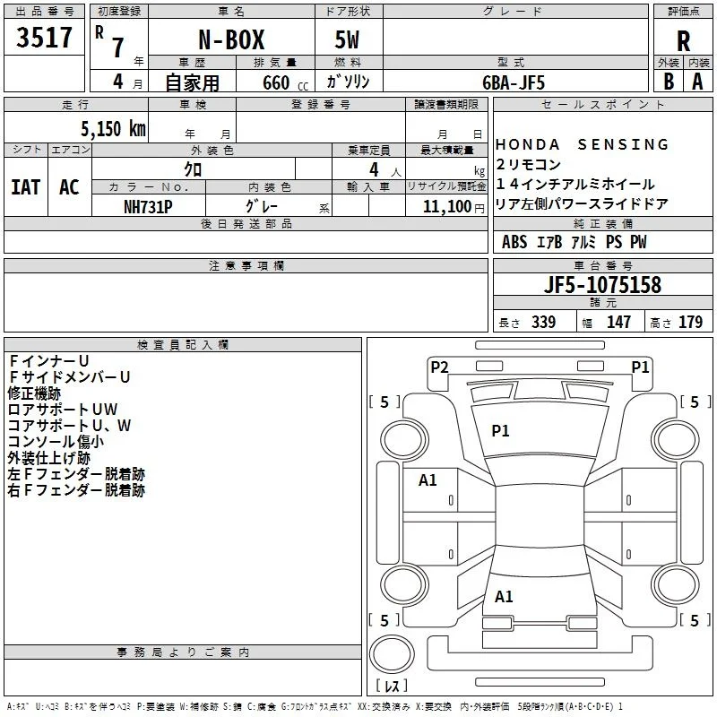The image size is (717, 717).
Task: Click the P1 mark on the windshield of the diagram
Action: click(500, 431)
